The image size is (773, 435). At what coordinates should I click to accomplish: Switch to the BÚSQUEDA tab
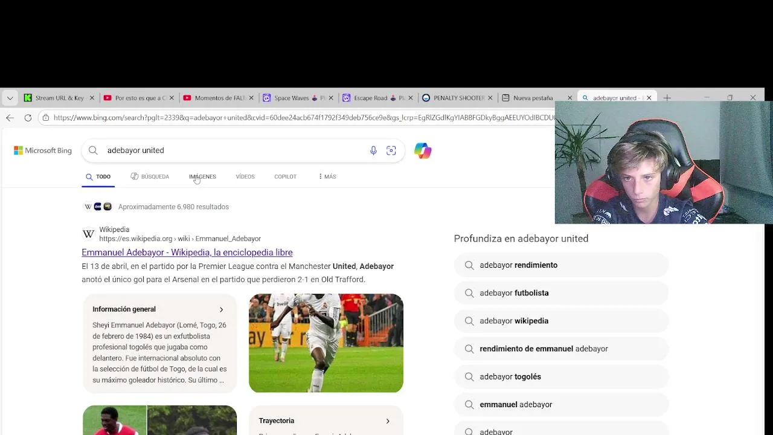150,176
